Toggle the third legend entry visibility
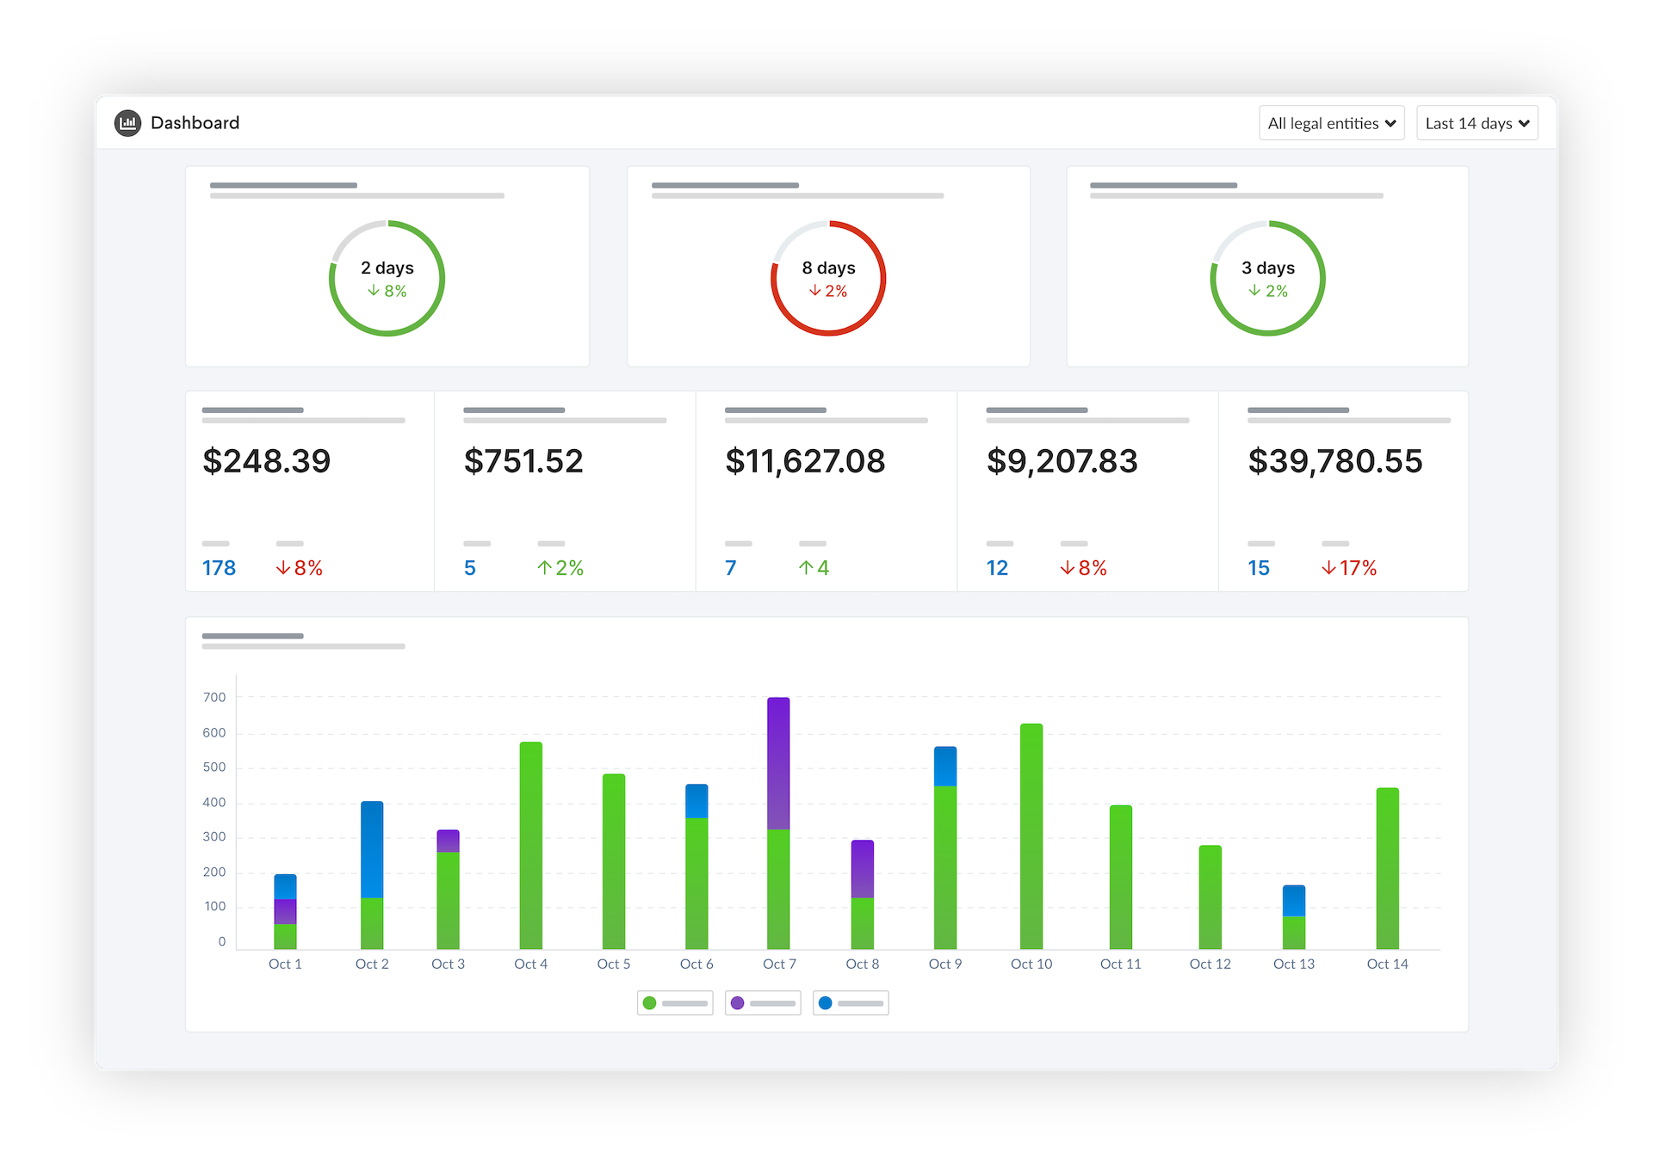 851,1002
